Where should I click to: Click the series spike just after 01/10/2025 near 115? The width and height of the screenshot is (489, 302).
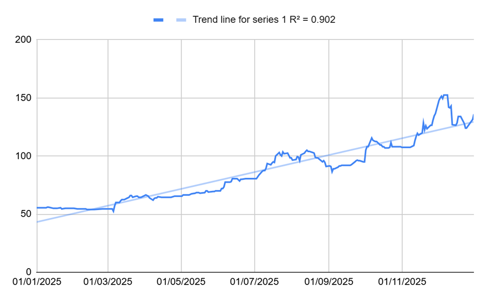371,138
